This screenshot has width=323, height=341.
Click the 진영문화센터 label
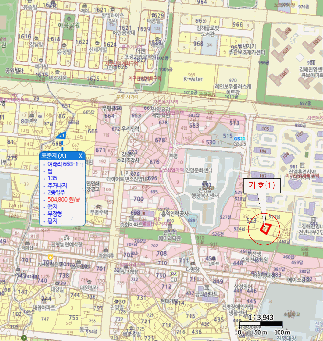pyautogui.click(x=199, y=170)
